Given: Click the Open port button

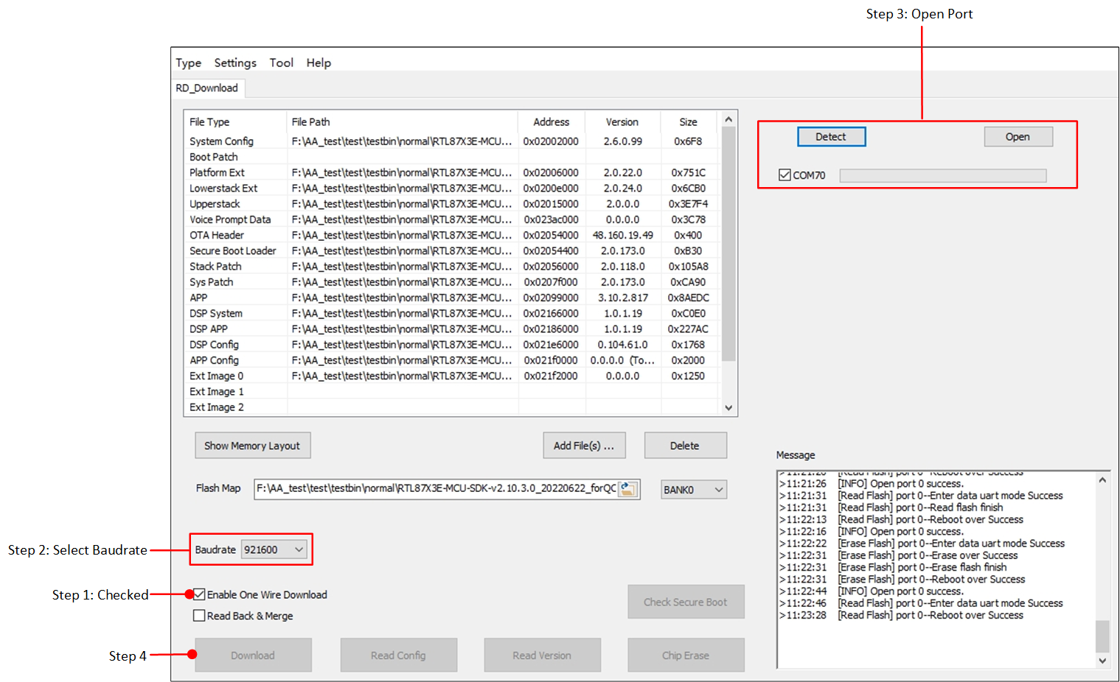Looking at the screenshot, I should click(1018, 137).
